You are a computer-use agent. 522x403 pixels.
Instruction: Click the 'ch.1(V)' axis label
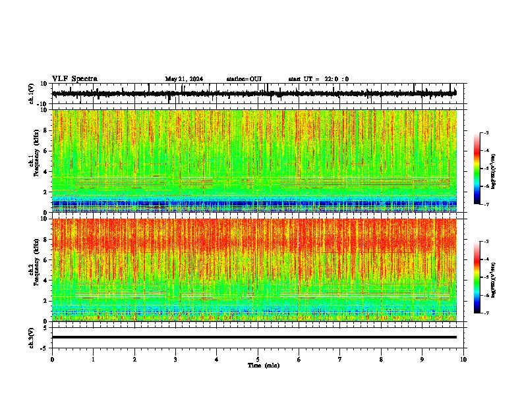click(x=32, y=94)
